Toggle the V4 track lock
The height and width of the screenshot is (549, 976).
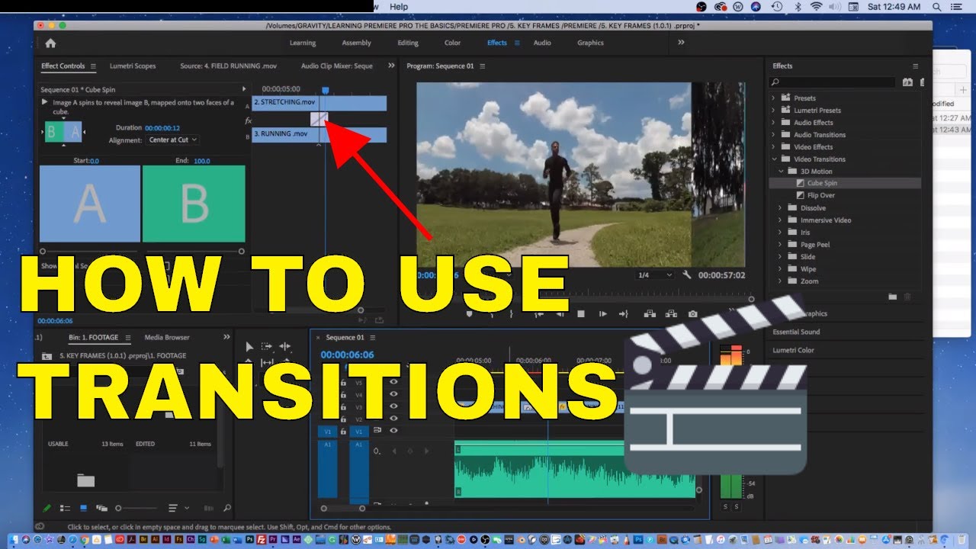tap(343, 394)
